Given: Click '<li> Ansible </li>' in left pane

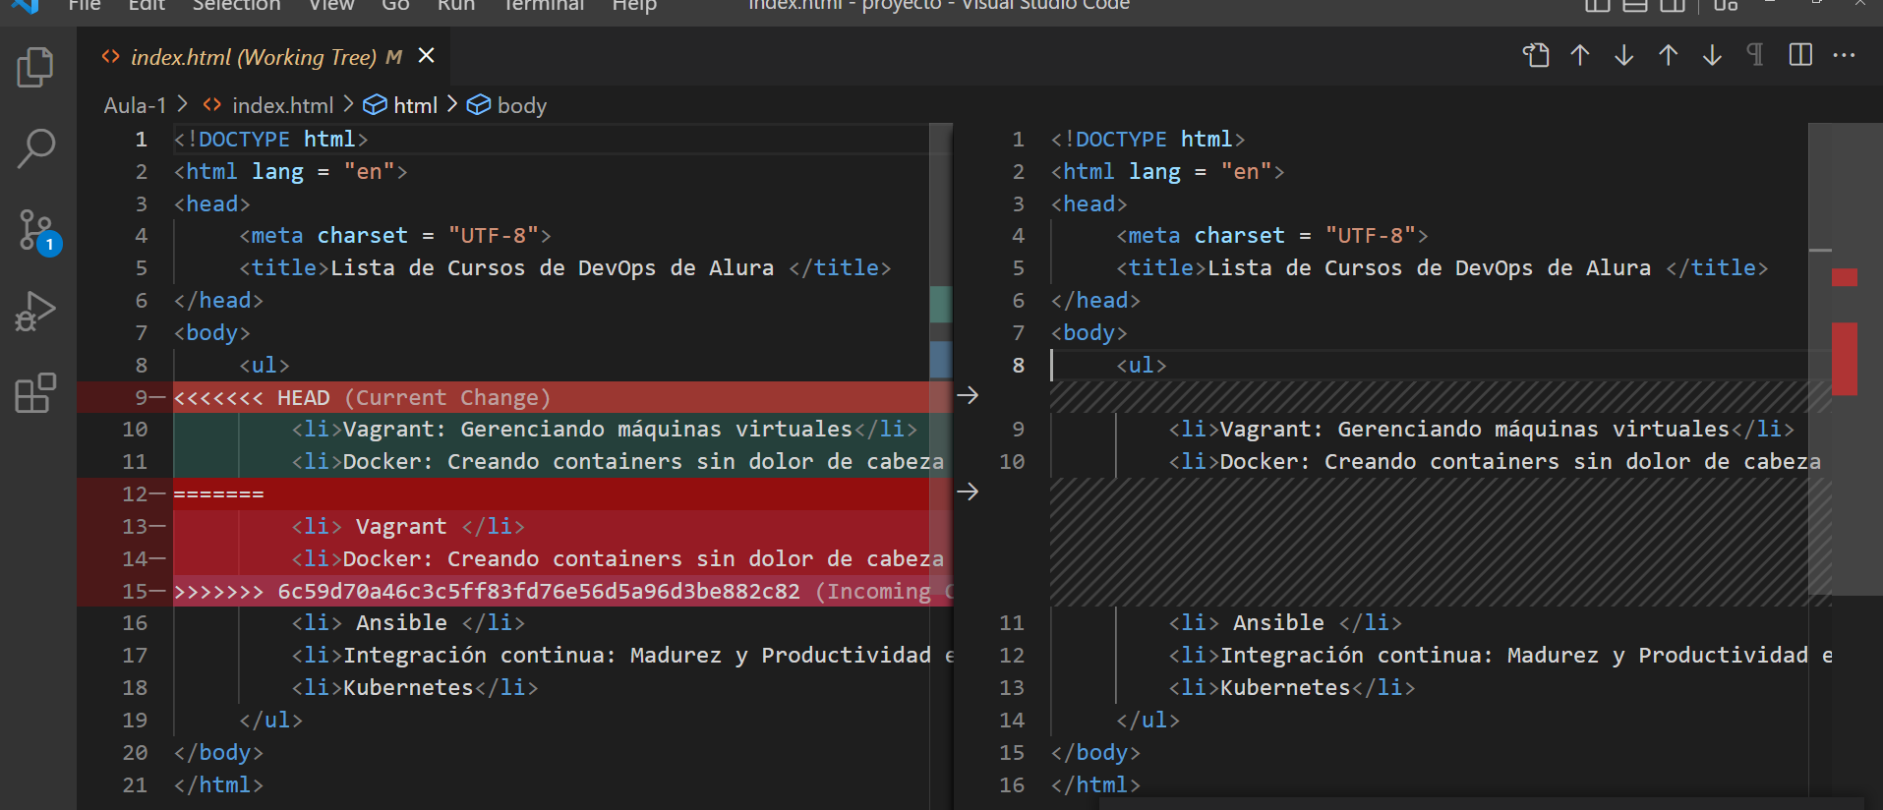Looking at the screenshot, I should coord(408,622).
